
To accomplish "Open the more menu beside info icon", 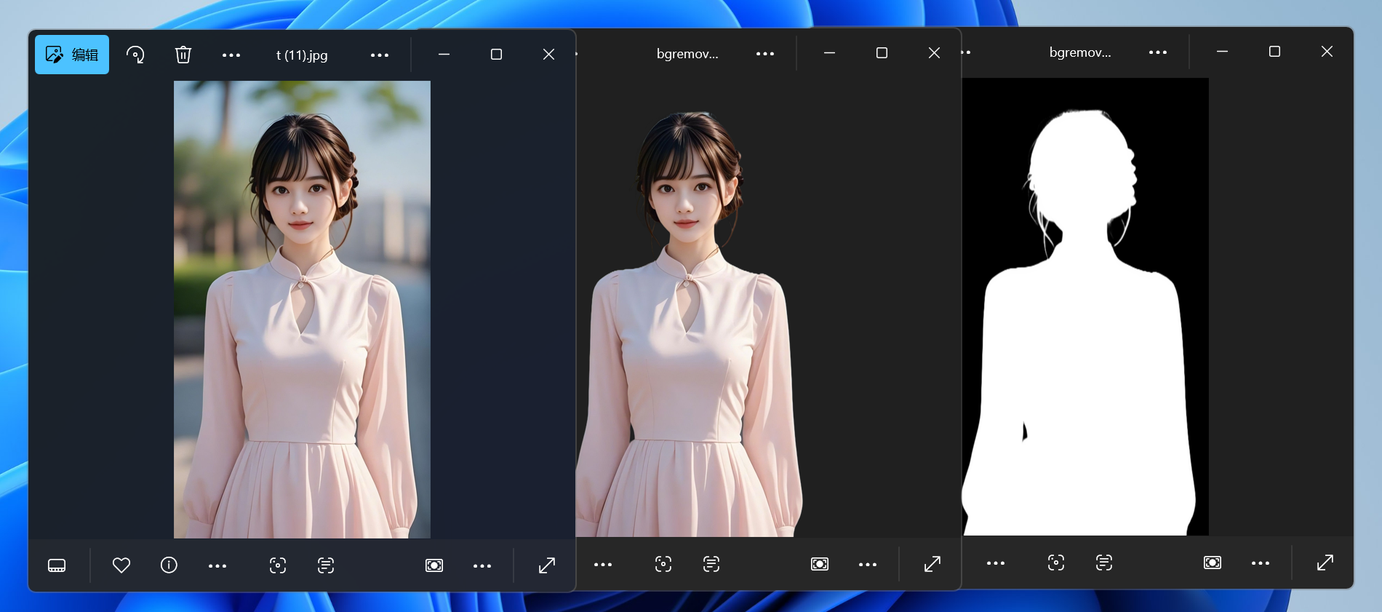I will (217, 566).
